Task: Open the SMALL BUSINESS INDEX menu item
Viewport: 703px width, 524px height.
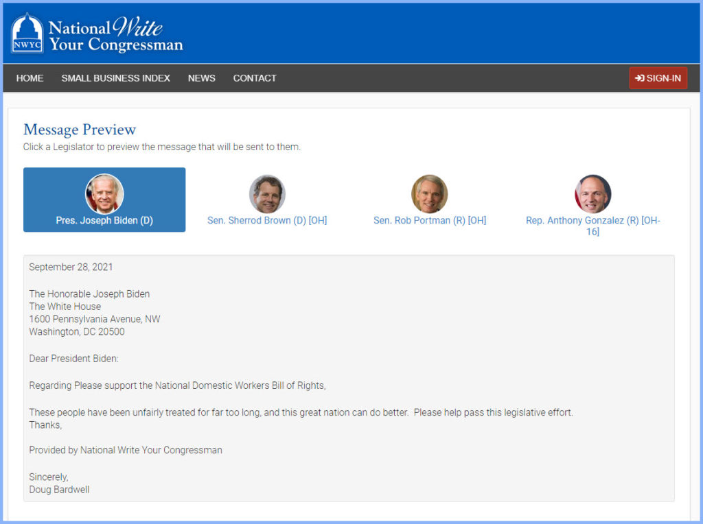Action: click(115, 78)
